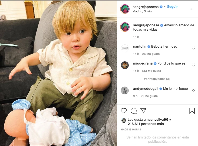The height and width of the screenshot is (146, 198).
Task: Open the three-dot more options menu
Action: 192,9
